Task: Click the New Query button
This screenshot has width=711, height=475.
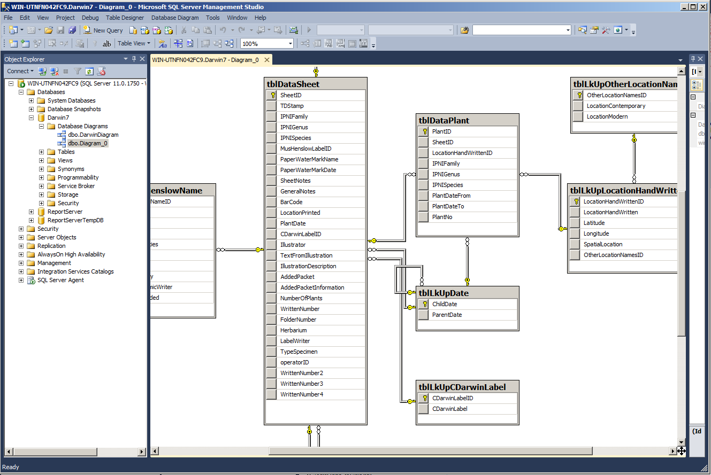Action: pos(103,30)
